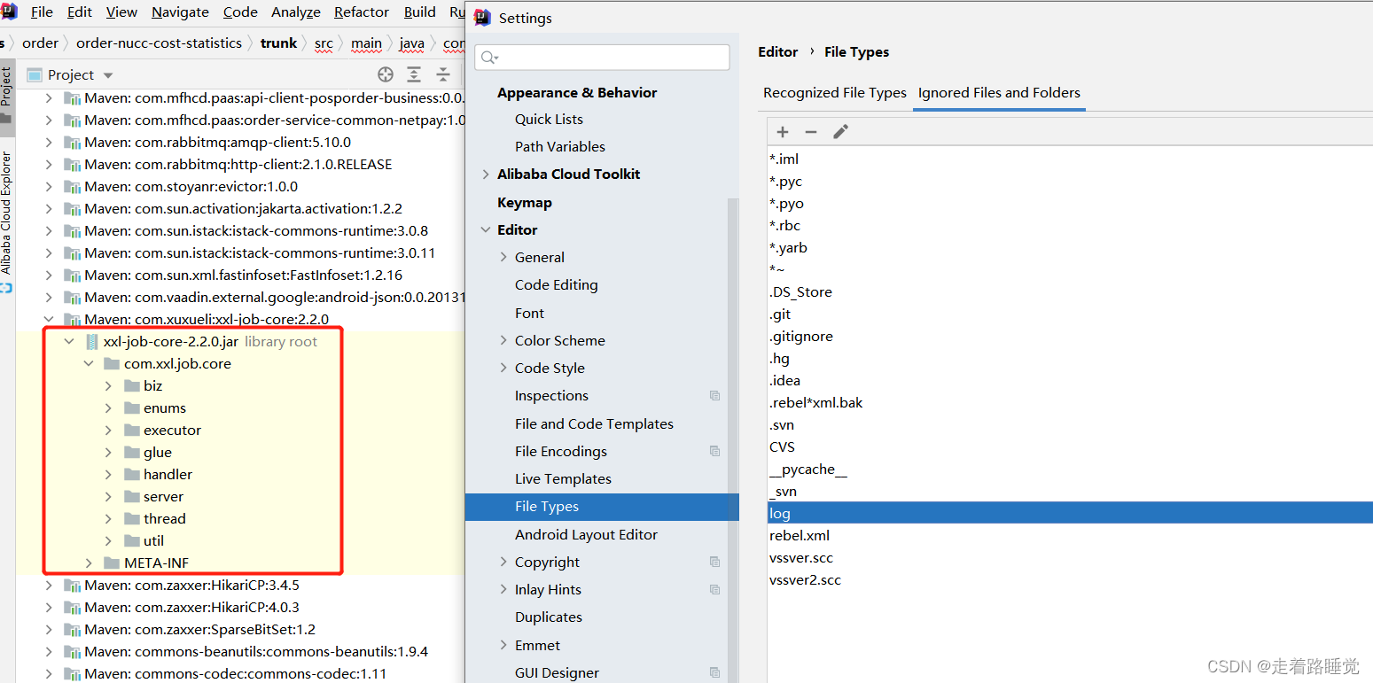This screenshot has width=1373, height=683.
Task: Open the File menu
Action: [x=42, y=12]
